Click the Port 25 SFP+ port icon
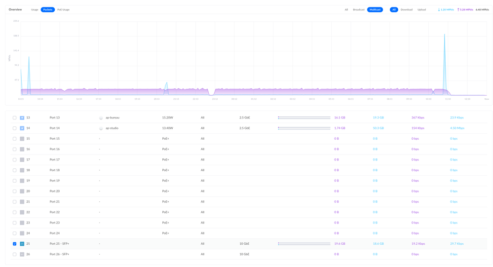Image resolution: width=493 pixels, height=267 pixels. tap(22, 244)
